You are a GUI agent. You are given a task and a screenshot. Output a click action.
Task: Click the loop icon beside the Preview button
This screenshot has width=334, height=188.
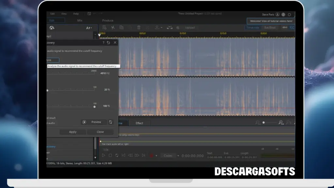tap(111, 122)
